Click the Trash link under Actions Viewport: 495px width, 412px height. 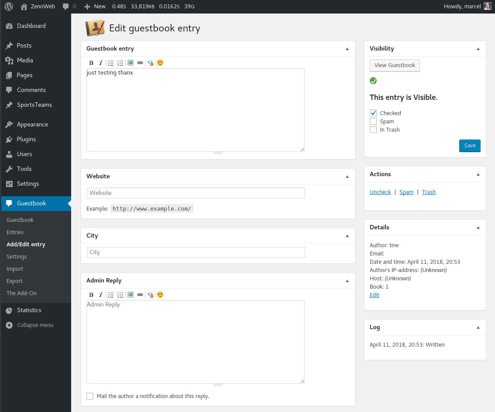pos(429,192)
